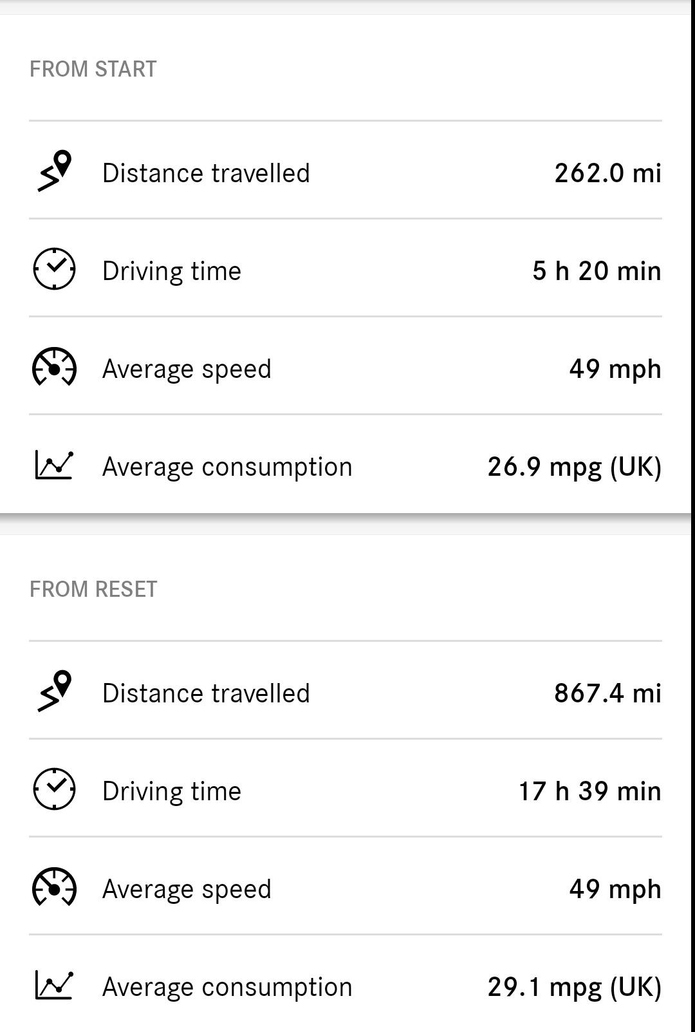Image resolution: width=695 pixels, height=1032 pixels.
Task: Tap the clock icon under From Reset
Action: tap(54, 789)
